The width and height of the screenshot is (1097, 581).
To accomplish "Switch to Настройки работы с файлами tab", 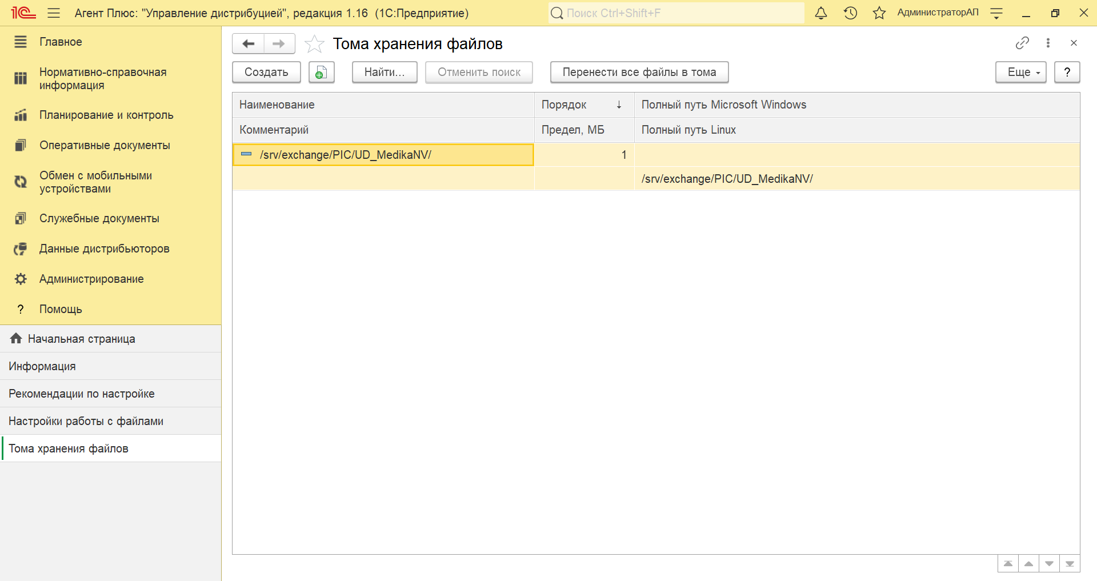I will [x=110, y=421].
